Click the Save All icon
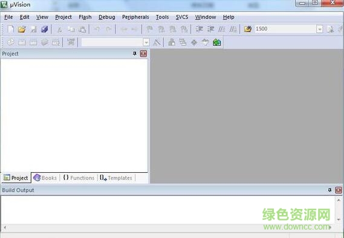Image resolution: width=344 pixels, height=238 pixels. click(44, 29)
